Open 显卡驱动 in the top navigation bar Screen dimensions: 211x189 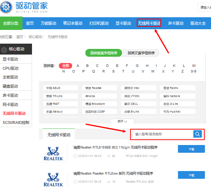(x=123, y=23)
